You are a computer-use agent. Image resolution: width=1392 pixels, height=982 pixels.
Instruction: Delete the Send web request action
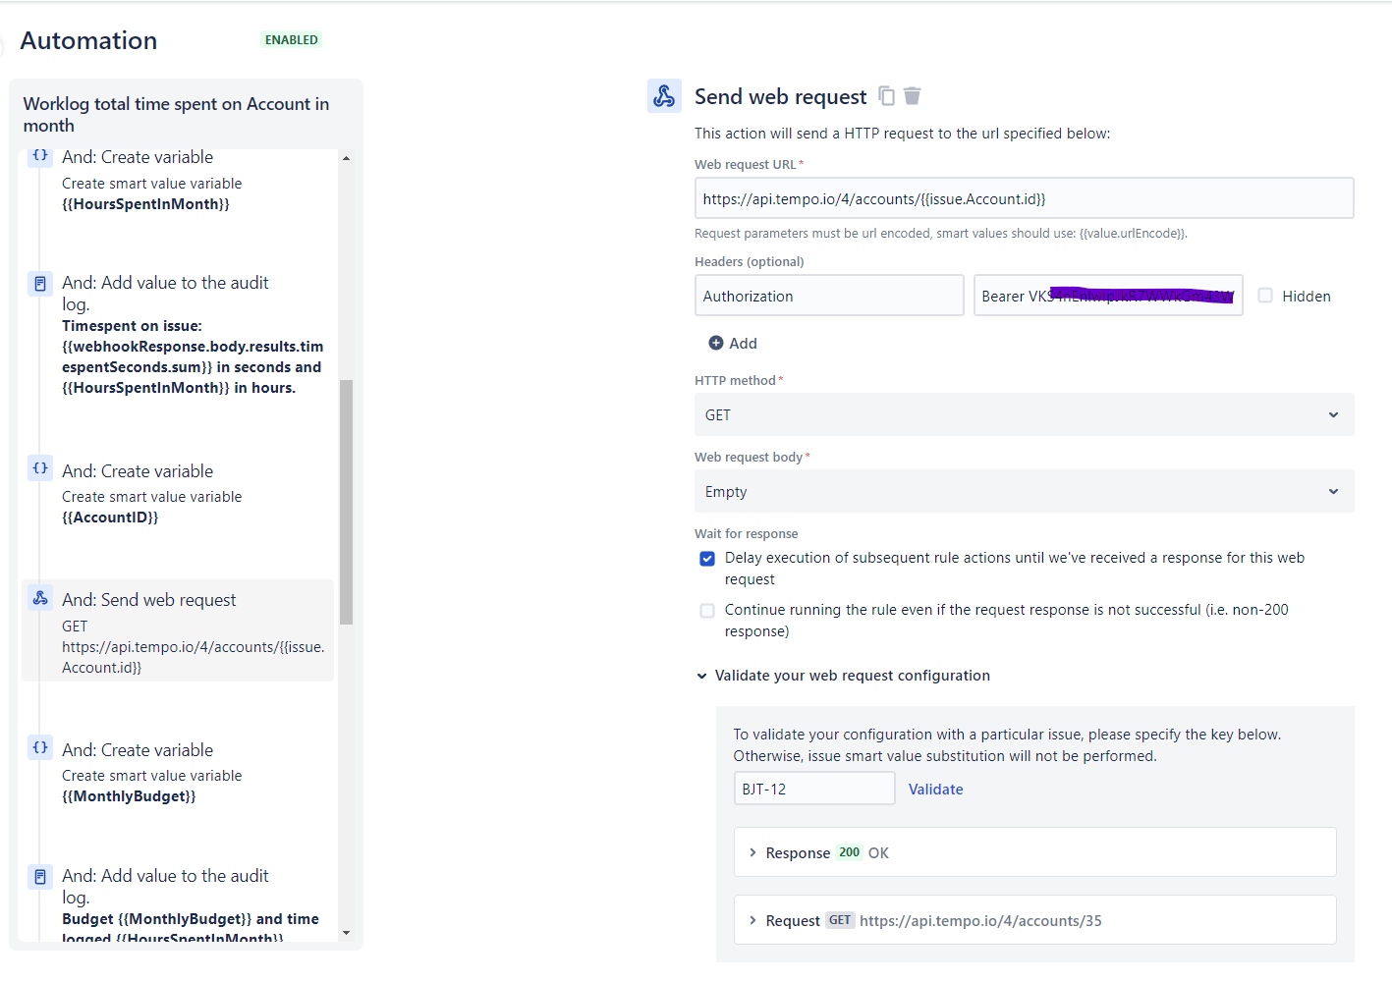point(913,95)
